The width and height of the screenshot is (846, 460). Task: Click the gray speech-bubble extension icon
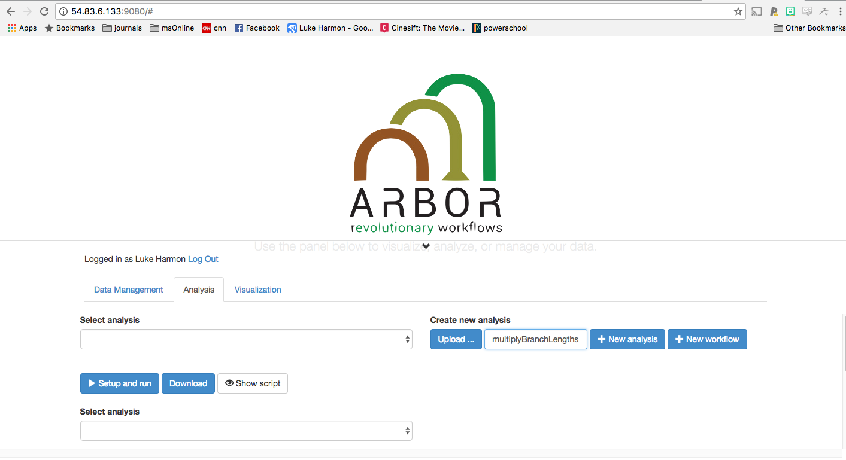click(807, 11)
